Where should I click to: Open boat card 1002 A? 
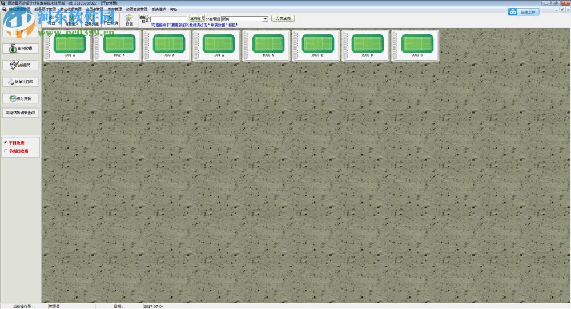coord(117,45)
